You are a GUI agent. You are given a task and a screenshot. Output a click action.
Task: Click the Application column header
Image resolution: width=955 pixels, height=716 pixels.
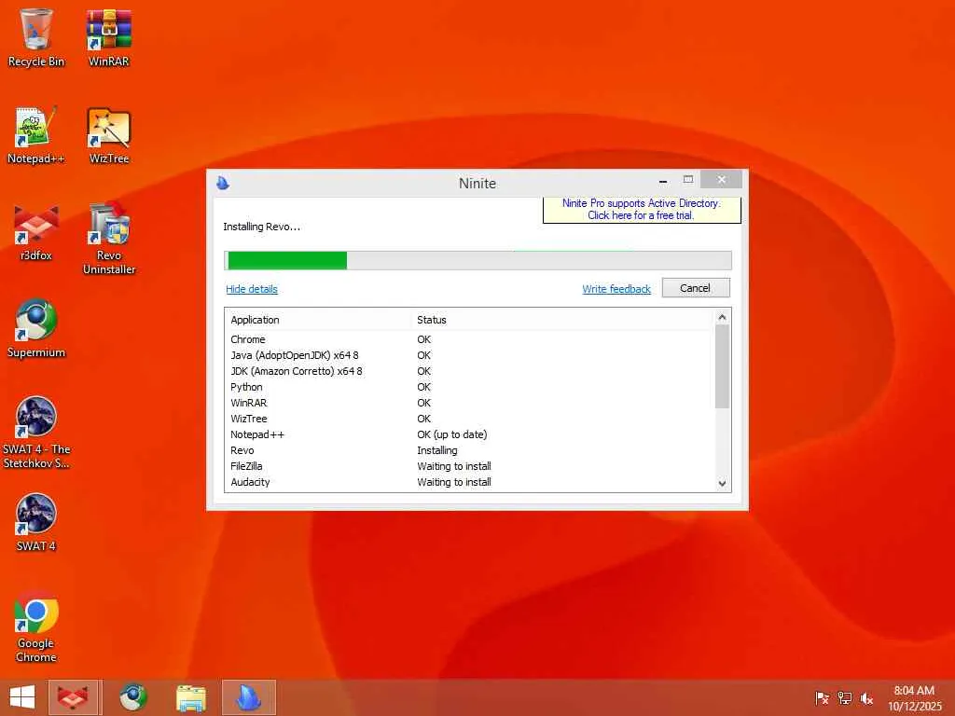pyautogui.click(x=319, y=320)
